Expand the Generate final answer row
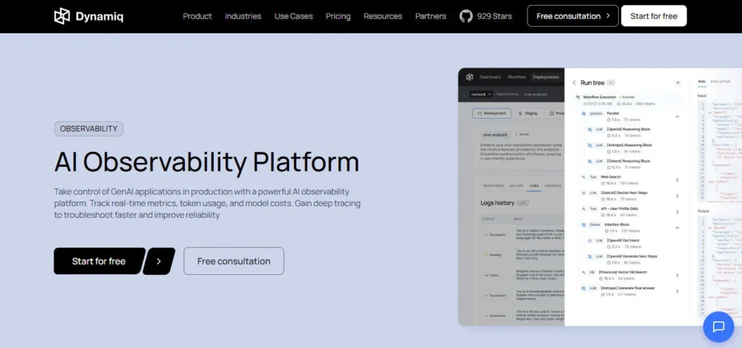The width and height of the screenshot is (742, 348). pyautogui.click(x=678, y=292)
